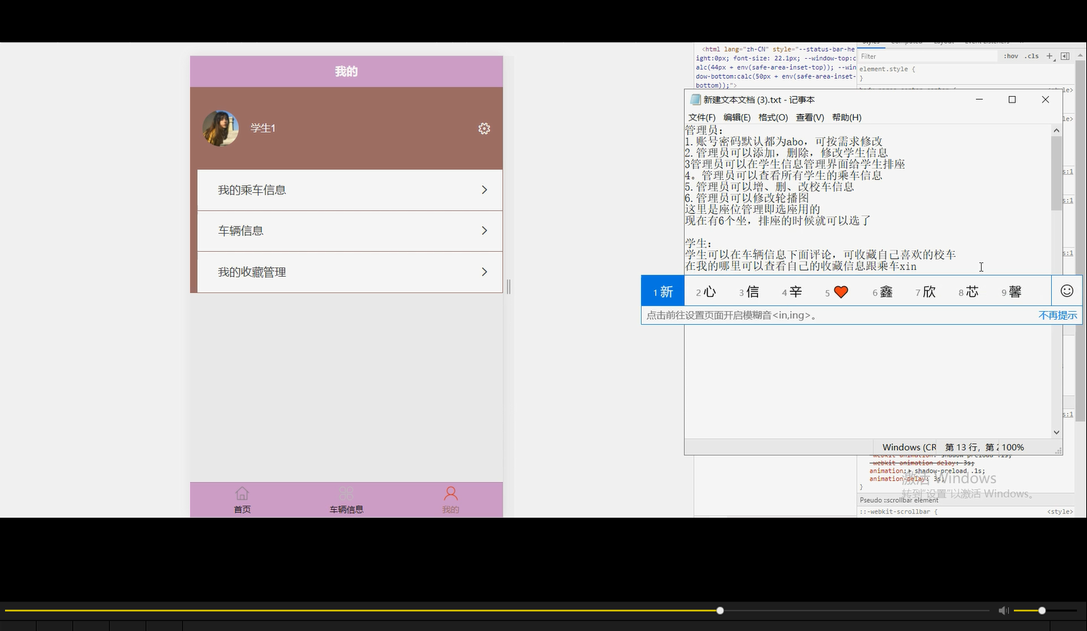1087x631 pixels.
Task: Choose IME candidate 7 欣
Action: (926, 291)
